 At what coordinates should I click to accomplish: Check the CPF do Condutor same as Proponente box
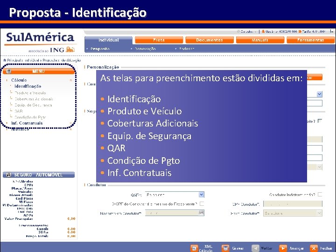coord(202,203)
